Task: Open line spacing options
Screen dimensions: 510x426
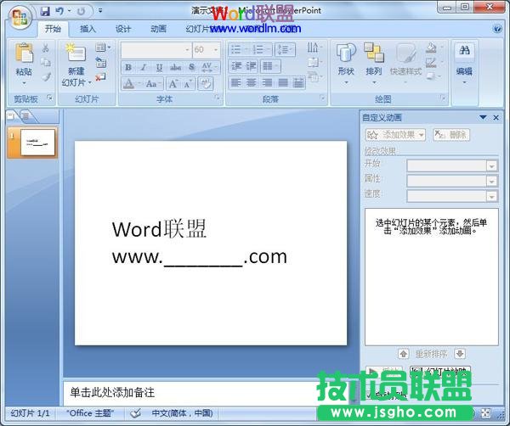Action: point(286,50)
